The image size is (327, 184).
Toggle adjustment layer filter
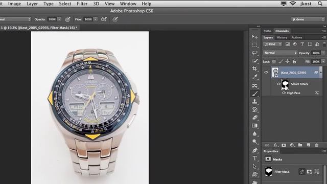295,44
